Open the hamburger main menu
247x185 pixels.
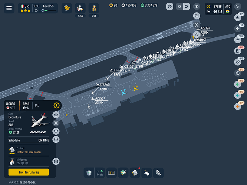9,8
